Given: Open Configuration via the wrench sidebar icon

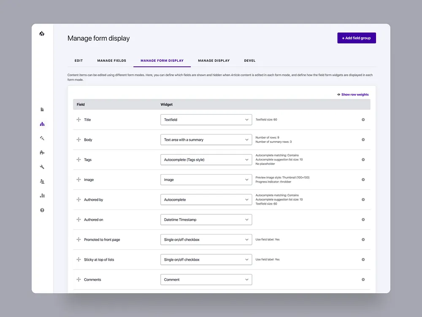Looking at the screenshot, I should point(42,167).
